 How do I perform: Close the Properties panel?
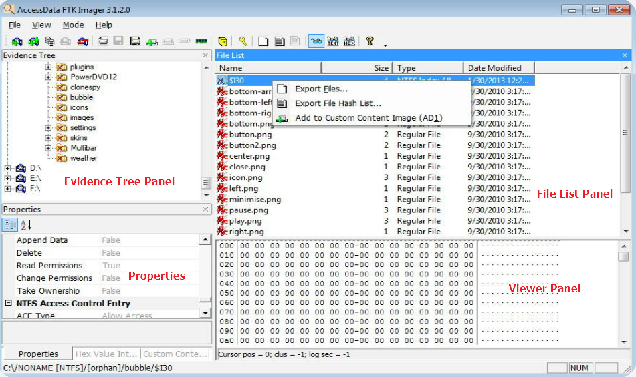(x=205, y=209)
